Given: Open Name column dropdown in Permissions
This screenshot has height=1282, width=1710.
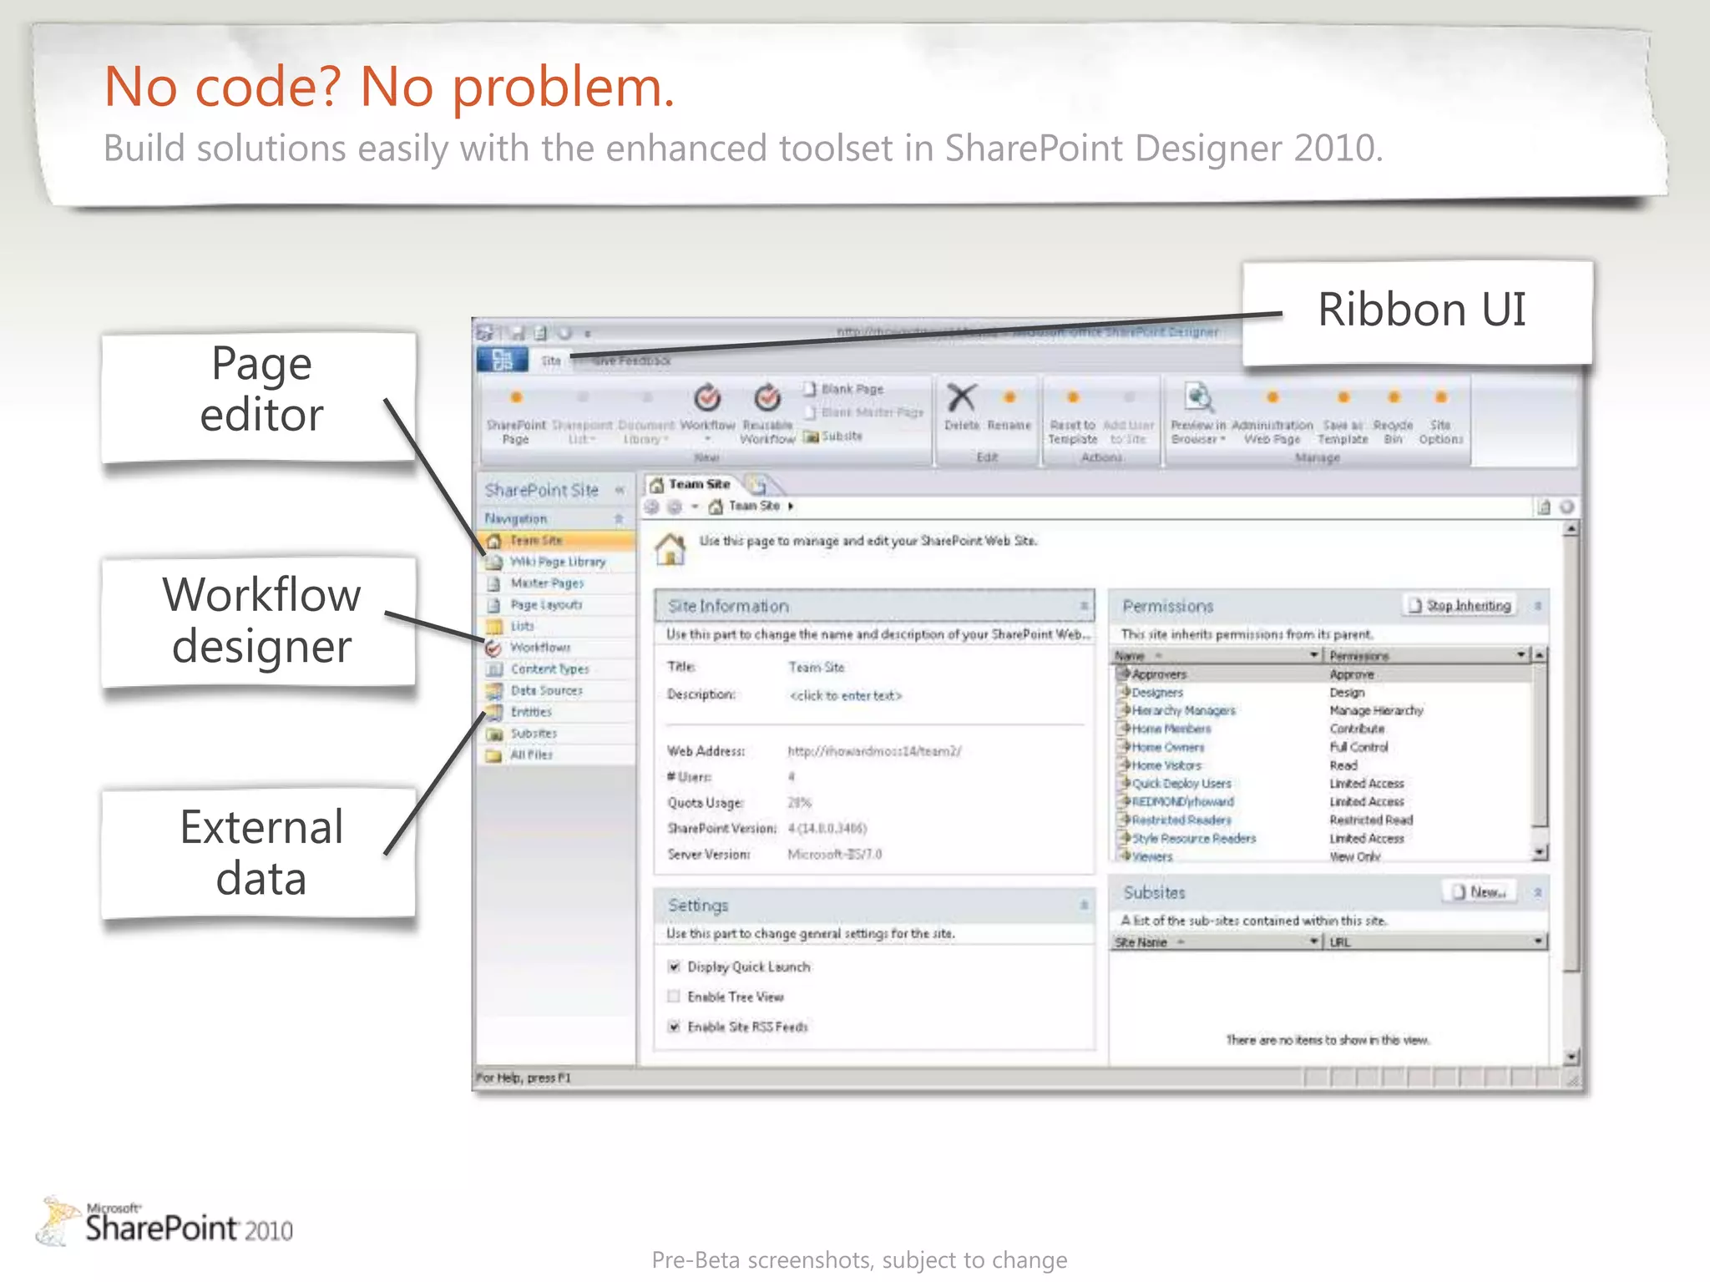Looking at the screenshot, I should [x=1313, y=655].
